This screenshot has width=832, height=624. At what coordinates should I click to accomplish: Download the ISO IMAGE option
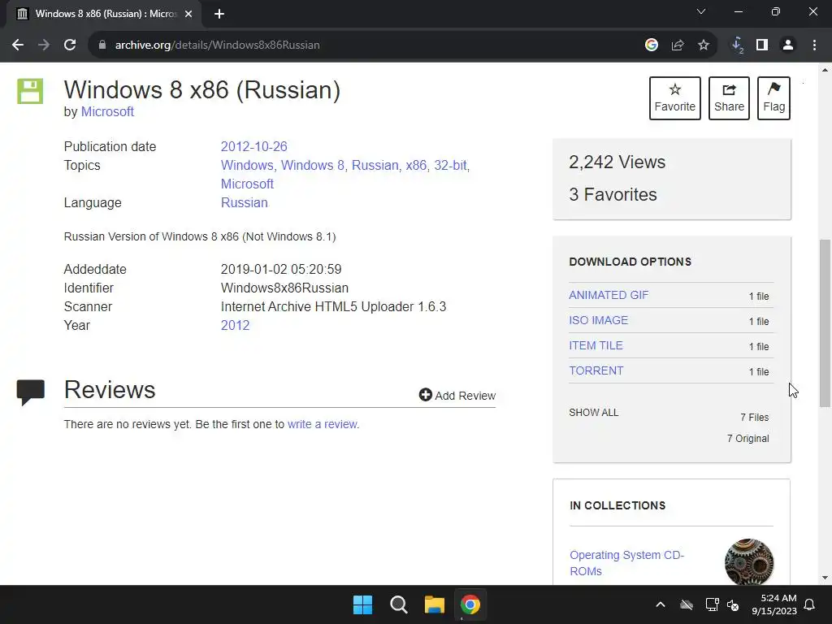(599, 320)
